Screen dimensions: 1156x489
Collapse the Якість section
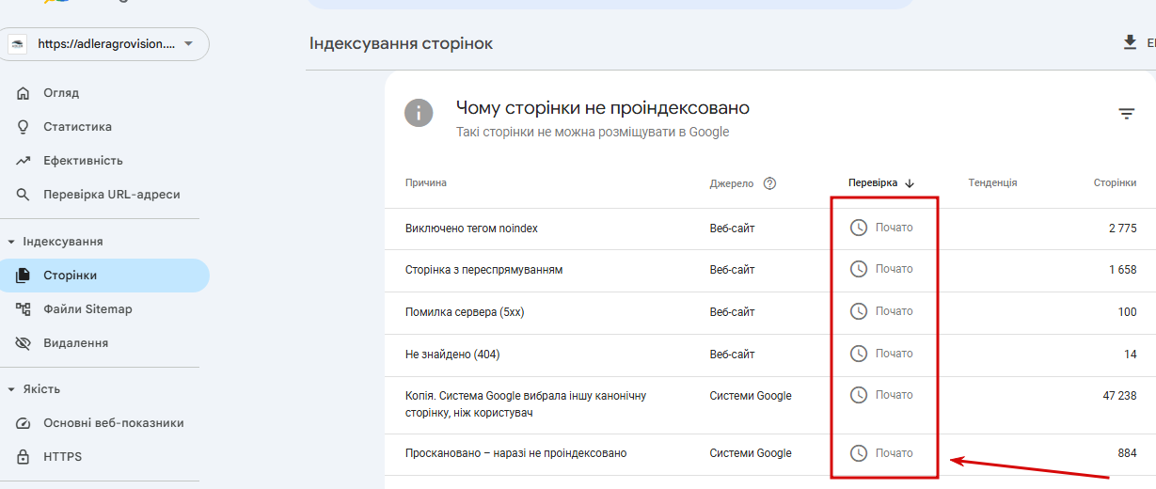11,389
